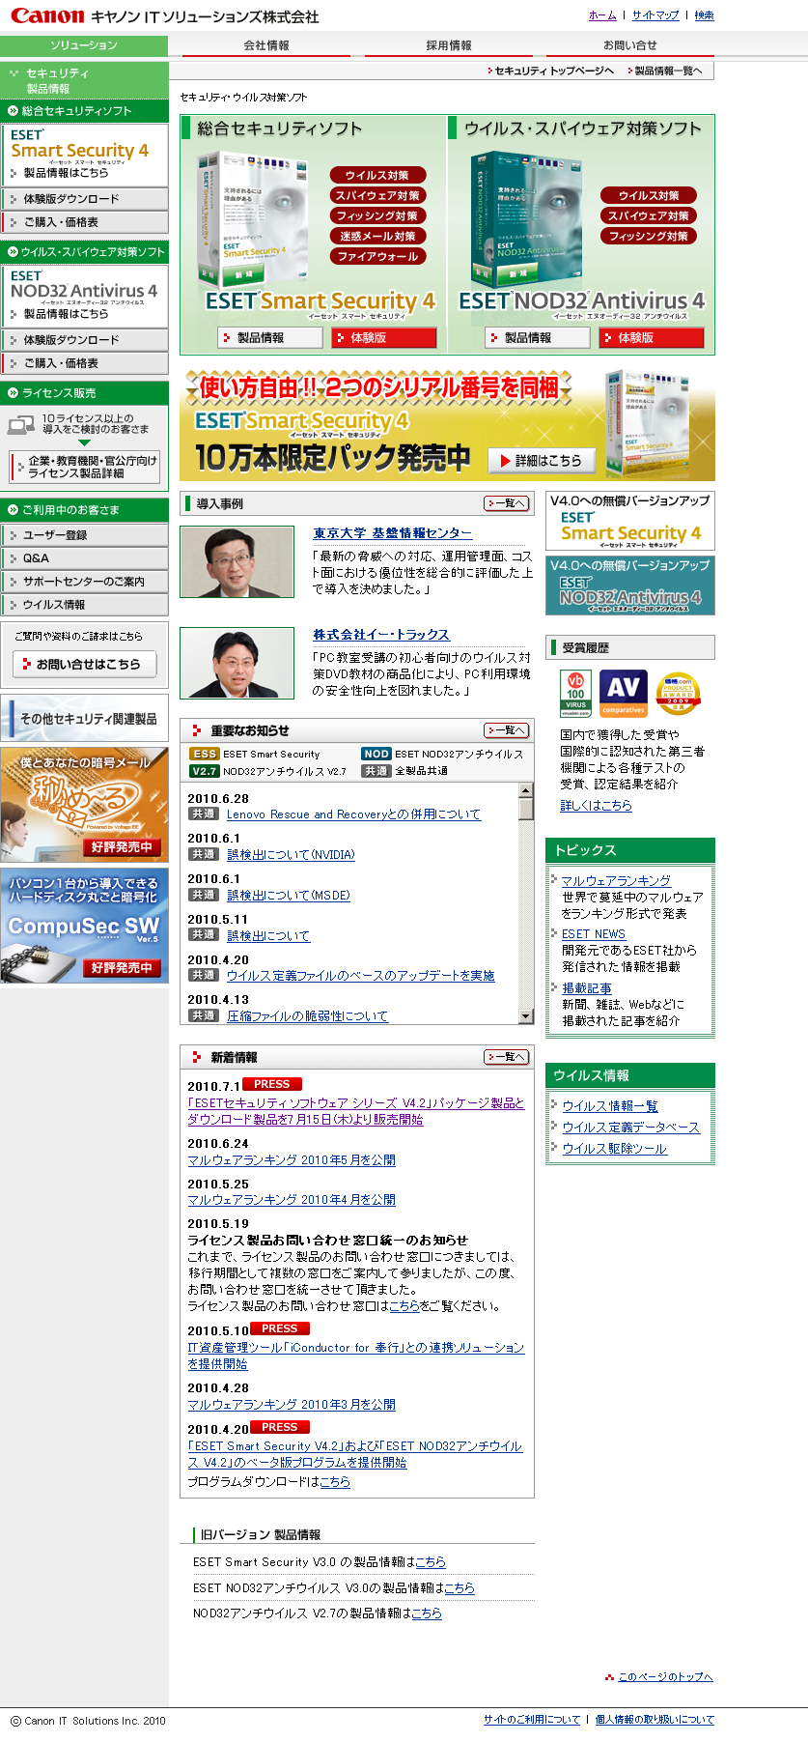808x1742 pixels.
Task: Open Q&A in sidebar
Action: 84,558
